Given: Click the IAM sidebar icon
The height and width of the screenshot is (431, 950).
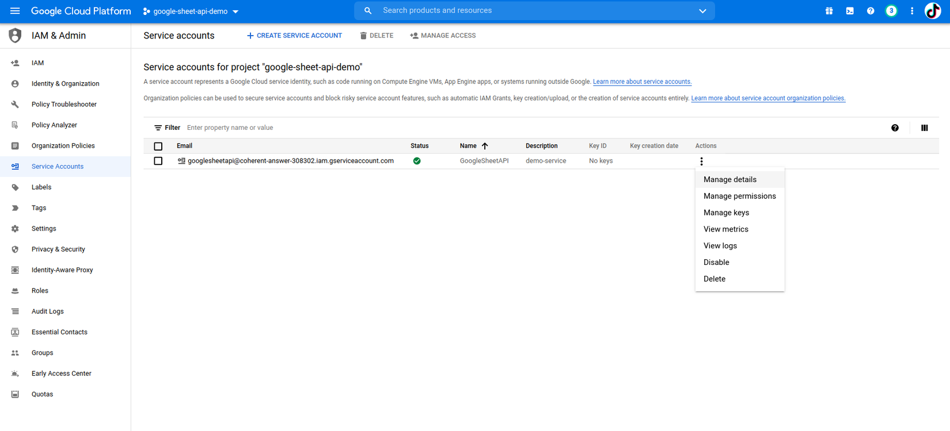Looking at the screenshot, I should click(x=15, y=63).
